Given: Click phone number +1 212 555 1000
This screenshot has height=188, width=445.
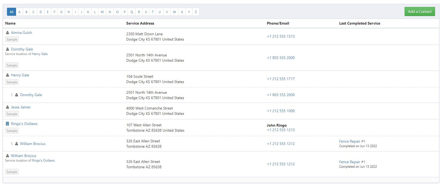Looking at the screenshot, I should (x=281, y=111).
